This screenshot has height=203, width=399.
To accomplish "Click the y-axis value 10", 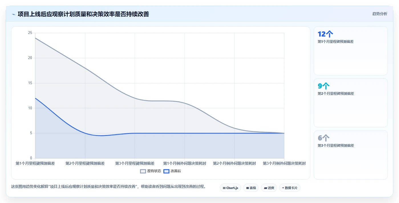I will click(x=30, y=108).
